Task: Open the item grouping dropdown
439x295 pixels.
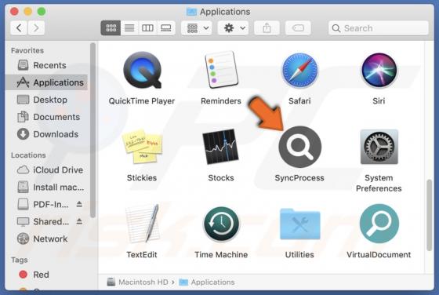Action: tap(197, 28)
